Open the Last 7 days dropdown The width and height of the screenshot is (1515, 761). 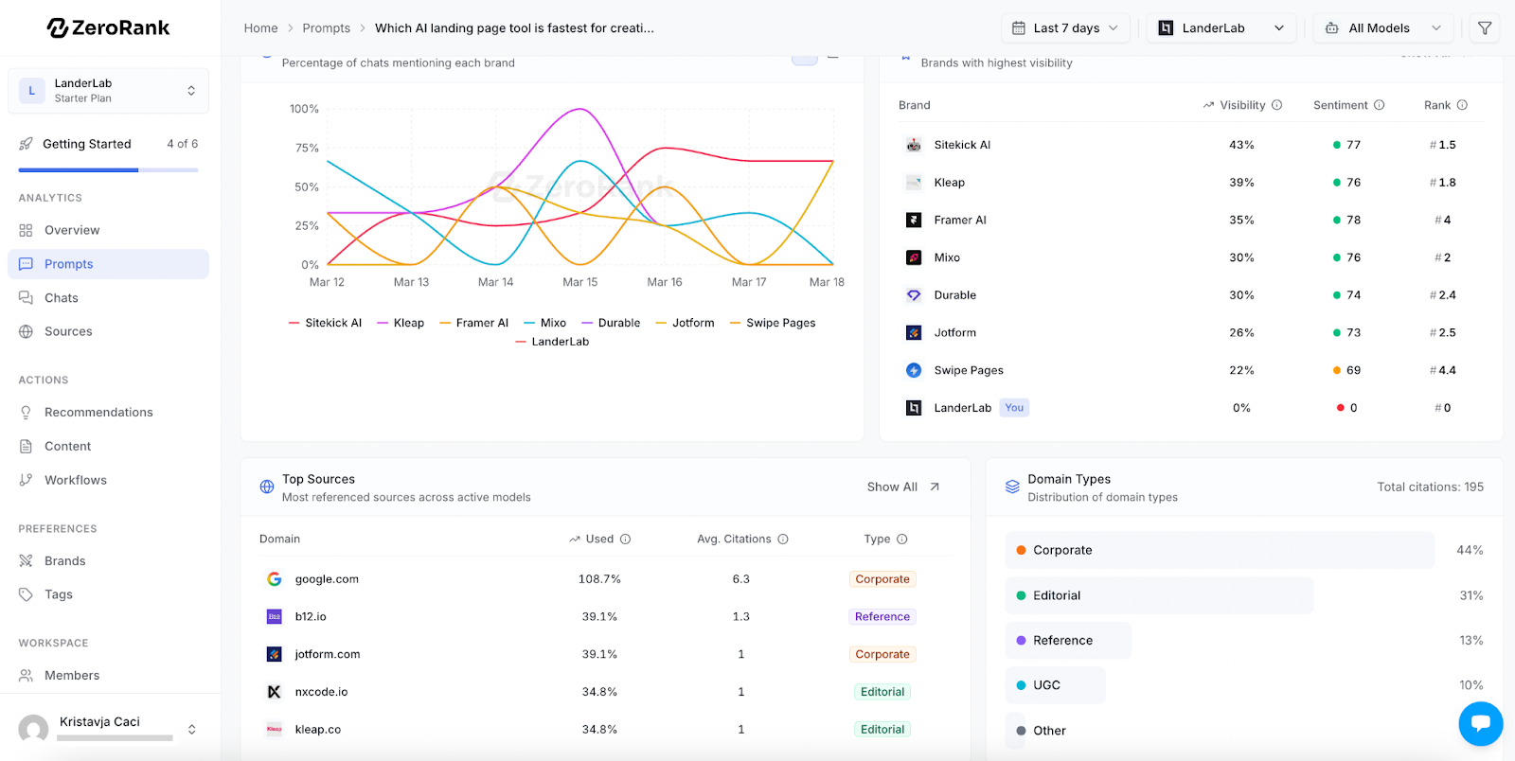pyautogui.click(x=1065, y=28)
